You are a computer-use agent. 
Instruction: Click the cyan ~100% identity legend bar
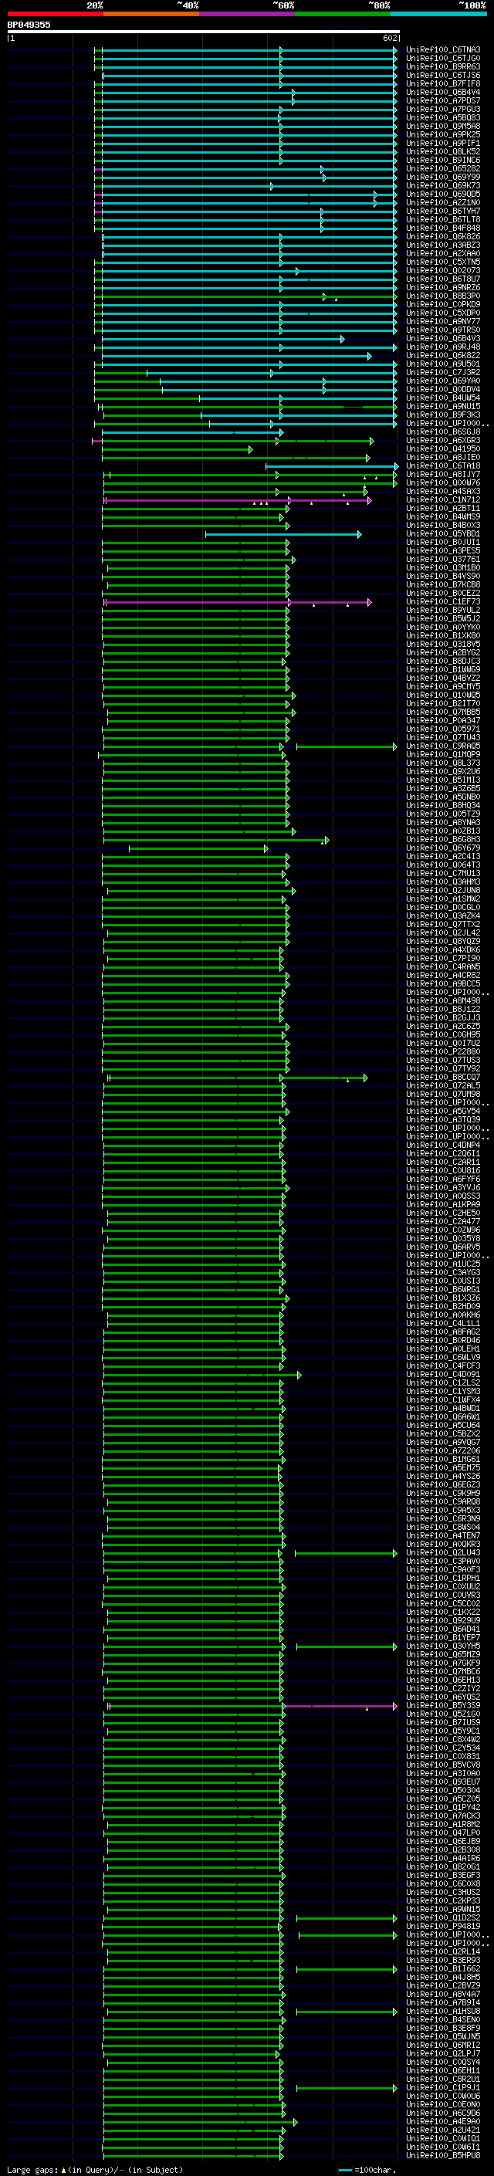(438, 14)
